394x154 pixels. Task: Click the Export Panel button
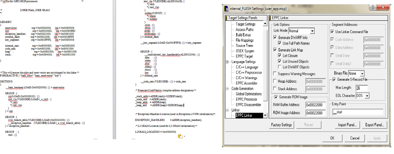coord(374,124)
